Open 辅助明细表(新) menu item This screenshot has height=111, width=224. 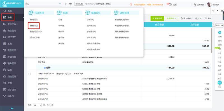[93, 44]
